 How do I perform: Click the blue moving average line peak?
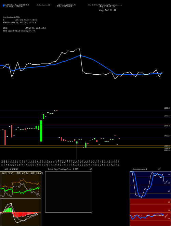point(80,55)
